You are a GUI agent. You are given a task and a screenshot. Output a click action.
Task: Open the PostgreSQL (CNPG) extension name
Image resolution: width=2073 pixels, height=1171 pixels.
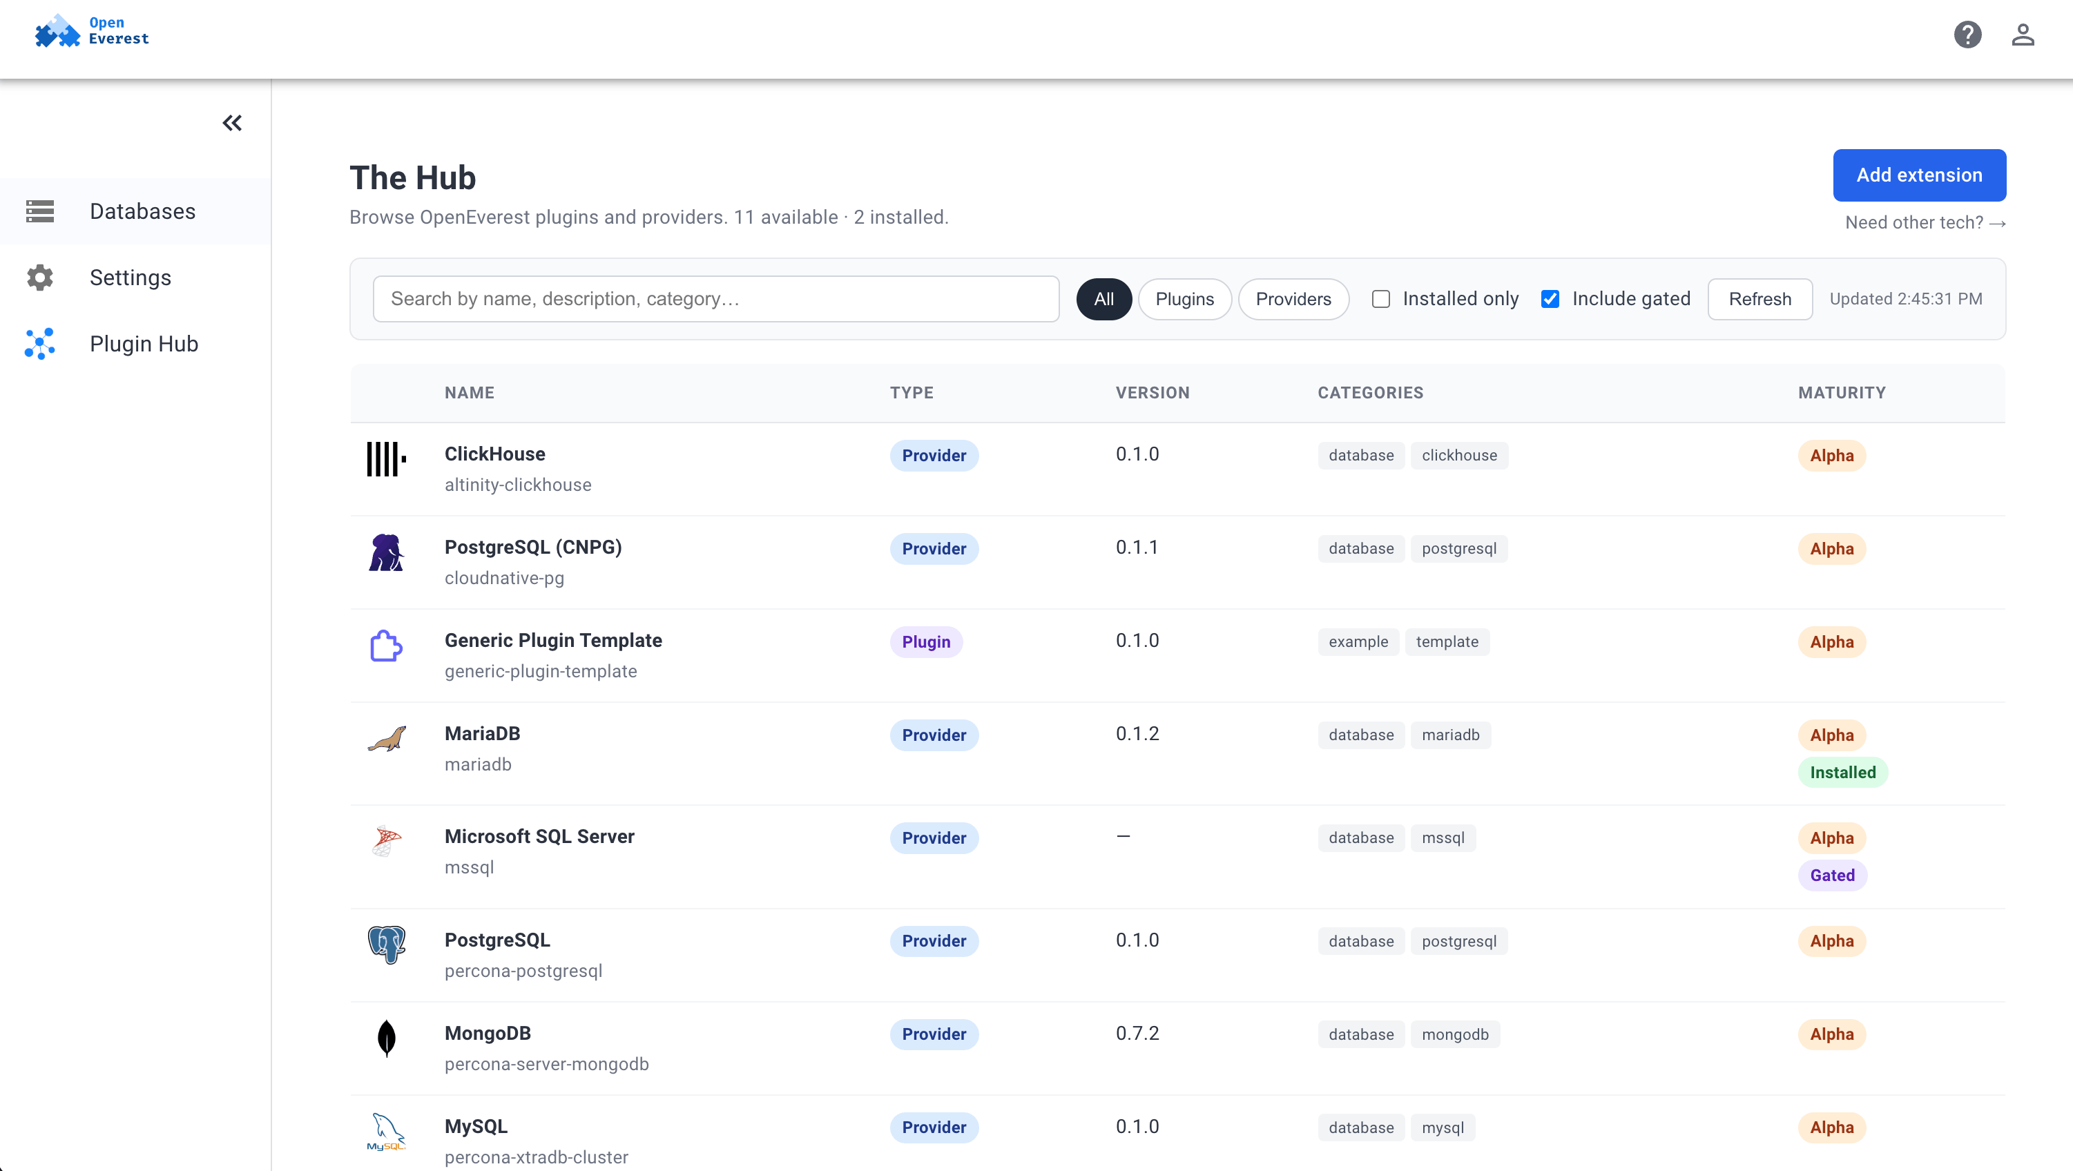[x=532, y=548]
